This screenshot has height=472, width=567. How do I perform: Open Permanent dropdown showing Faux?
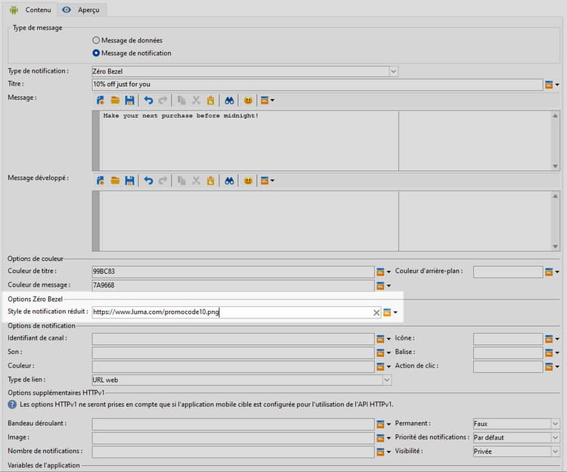point(516,424)
